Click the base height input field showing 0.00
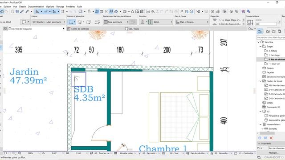 [x=265, y=24]
